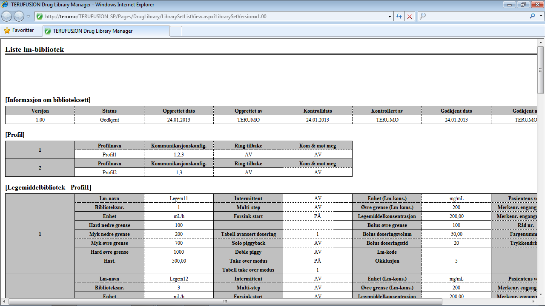Click the '1000' hard upper limit value
Screen dimensions: 545x306
point(179,252)
